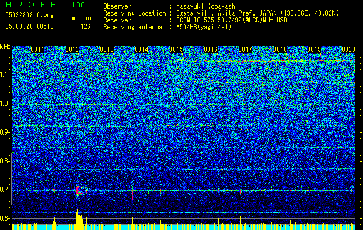Click the 0.6 kHz axis label
Screen dimensions: 363x230
[5, 218]
